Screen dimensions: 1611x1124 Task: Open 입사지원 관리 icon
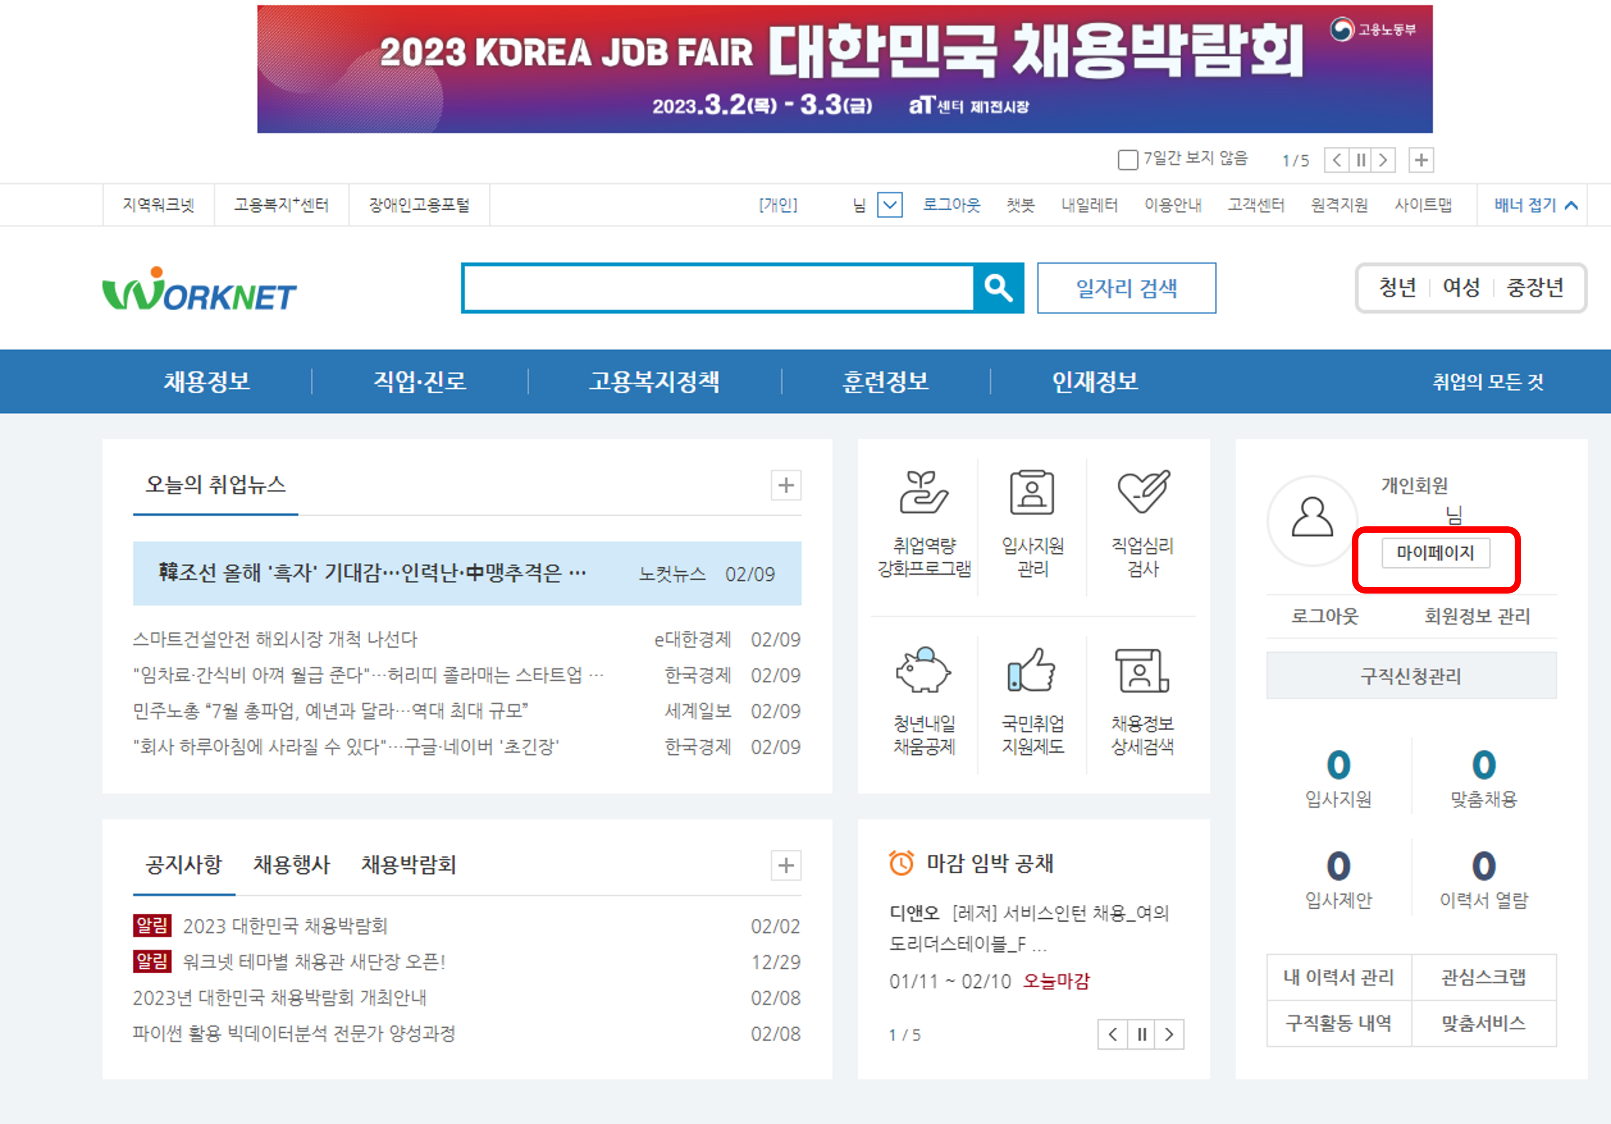tap(1032, 494)
